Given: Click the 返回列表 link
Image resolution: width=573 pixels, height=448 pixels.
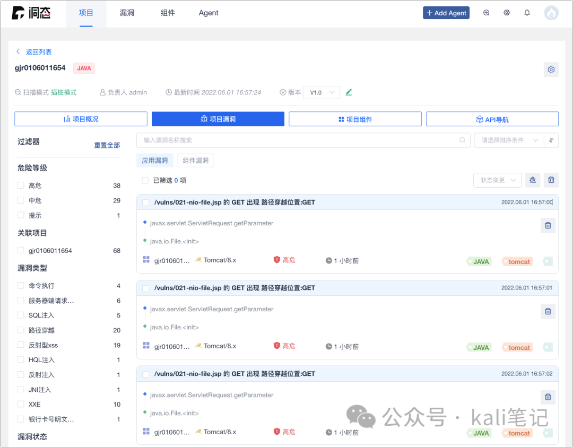Looking at the screenshot, I should [39, 52].
